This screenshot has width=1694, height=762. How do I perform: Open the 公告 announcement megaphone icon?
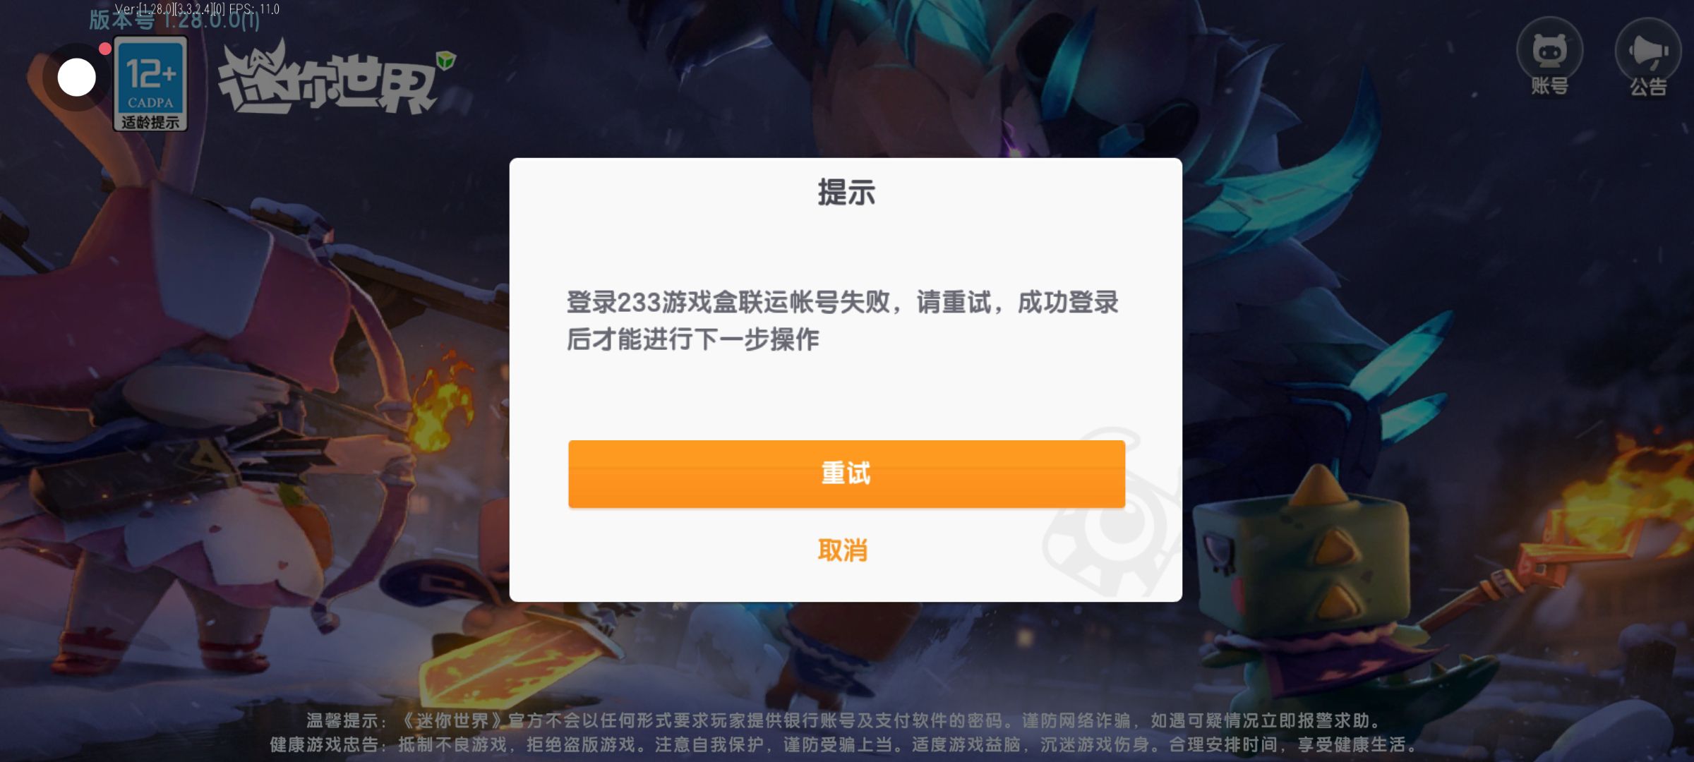click(1648, 58)
